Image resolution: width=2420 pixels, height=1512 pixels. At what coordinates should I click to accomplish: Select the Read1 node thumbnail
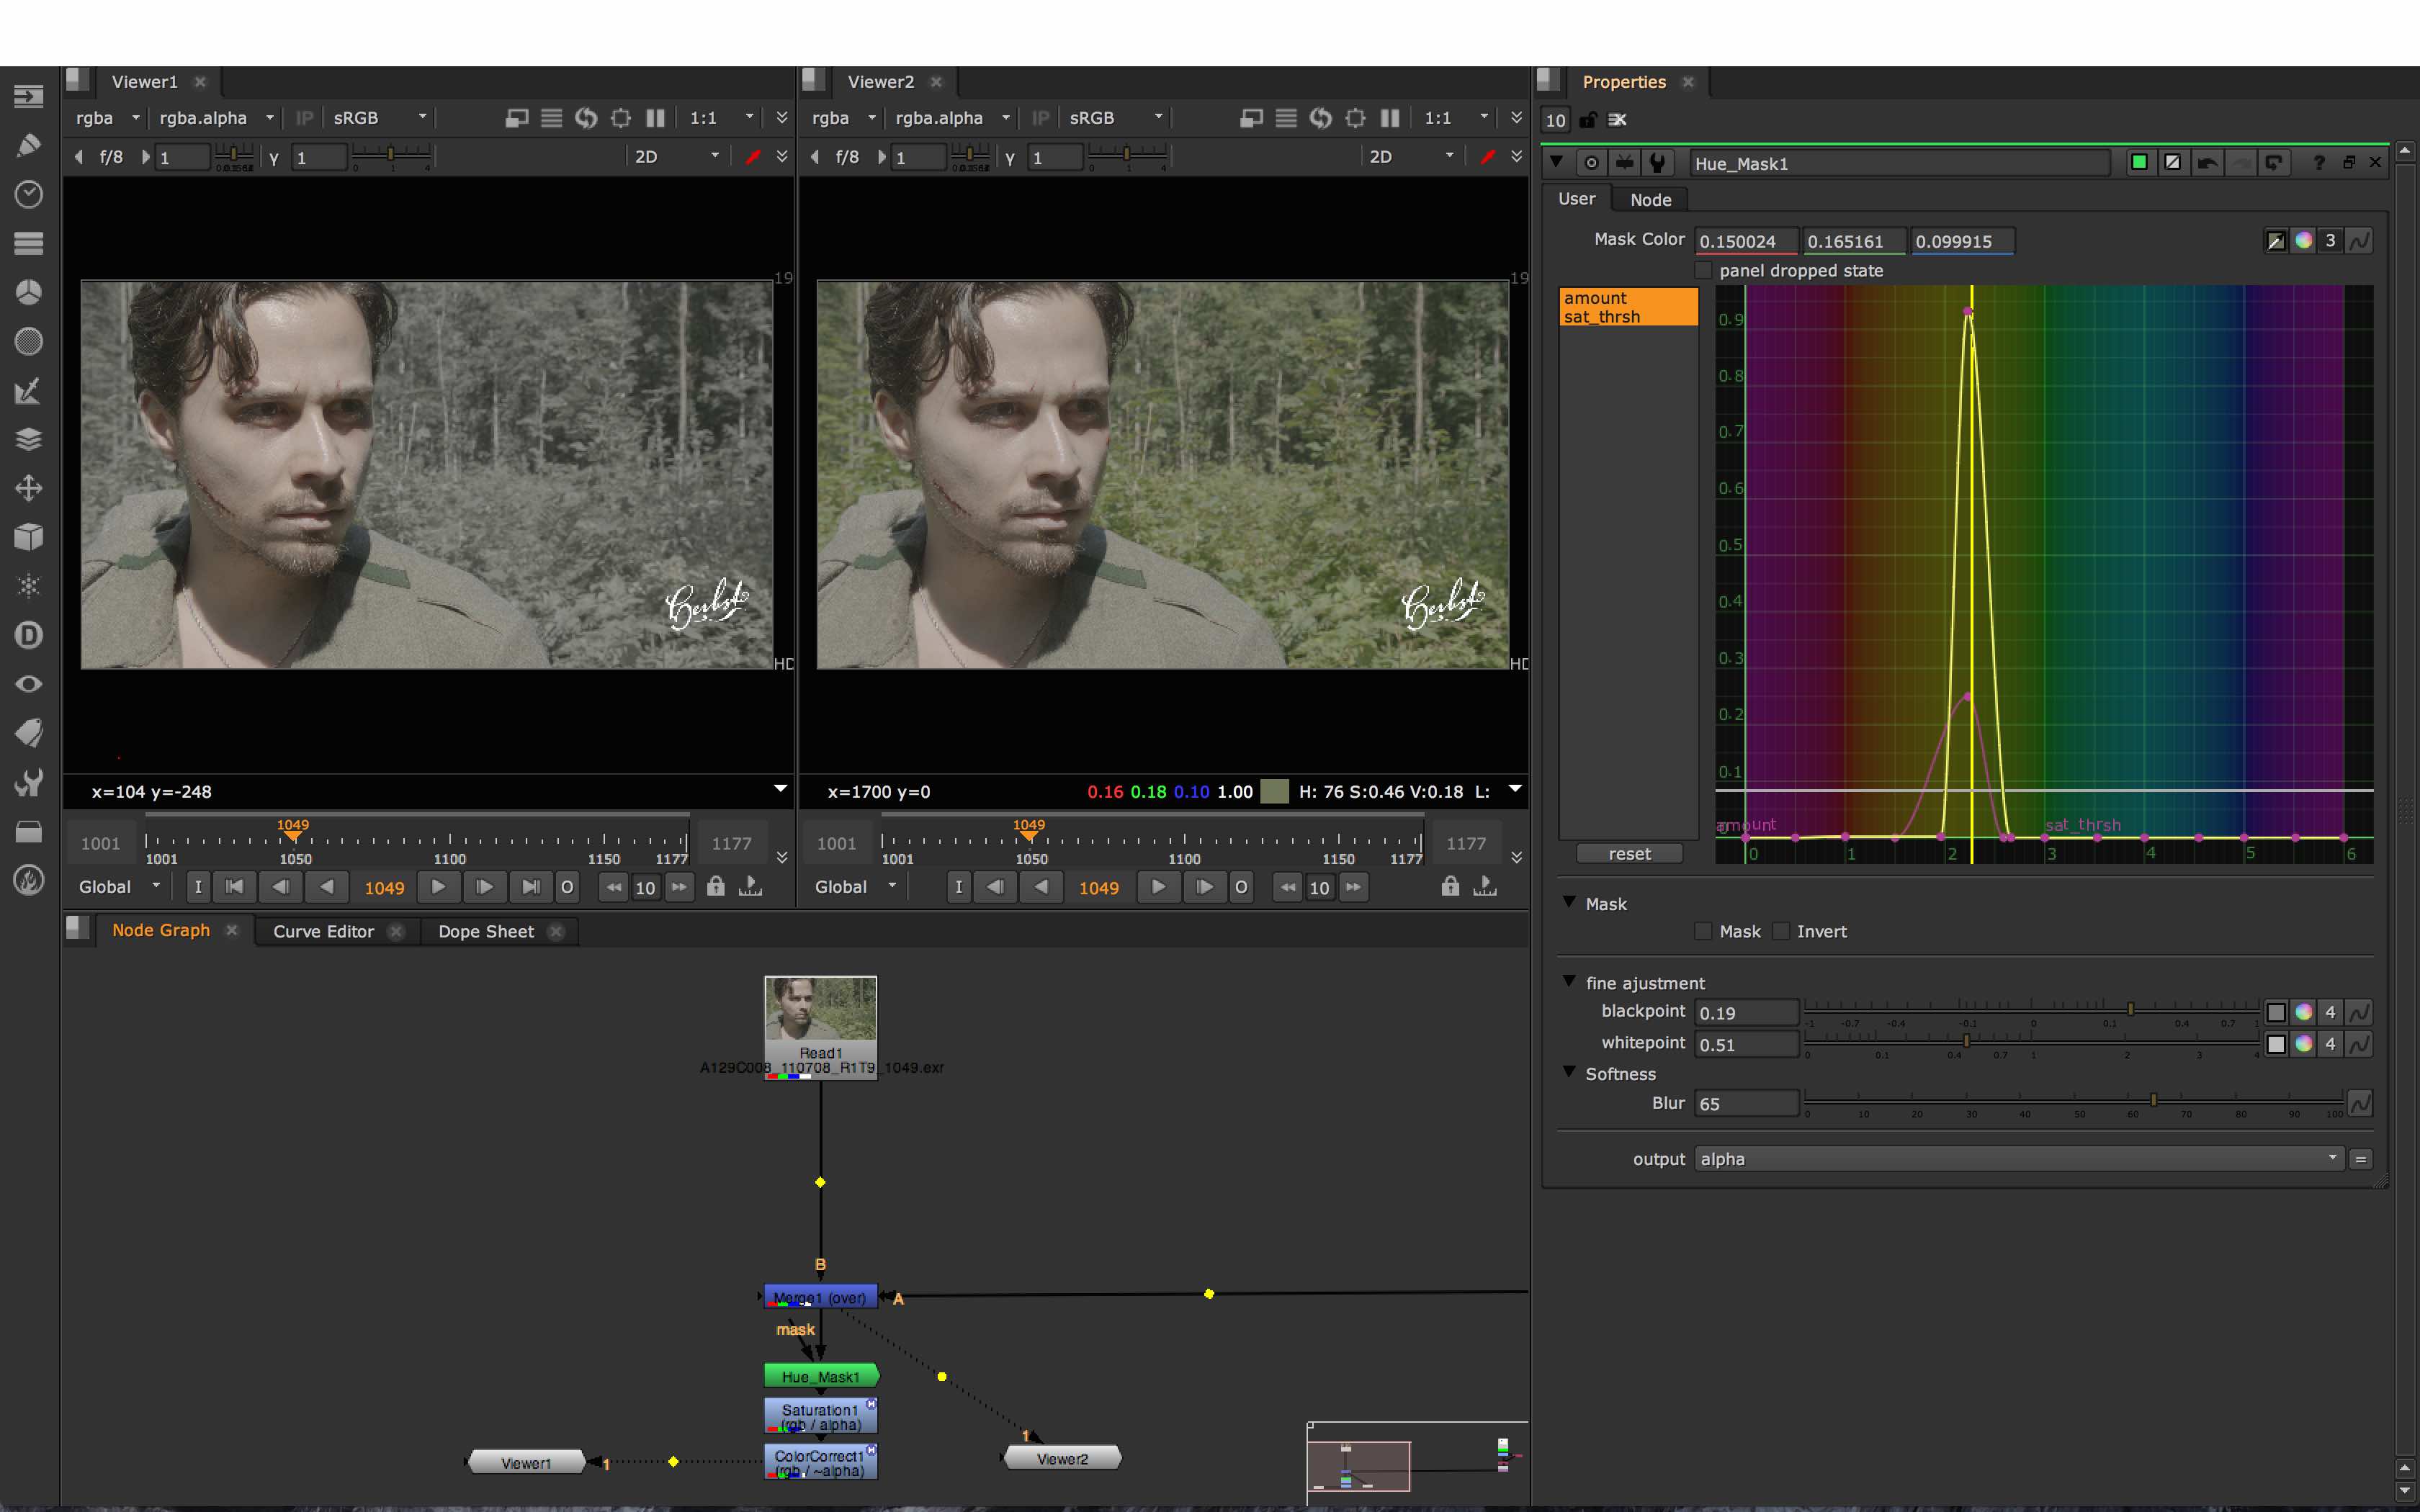tap(820, 1010)
